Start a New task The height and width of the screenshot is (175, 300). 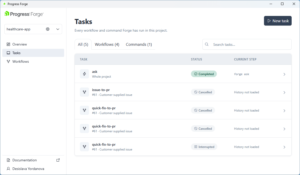(278, 21)
